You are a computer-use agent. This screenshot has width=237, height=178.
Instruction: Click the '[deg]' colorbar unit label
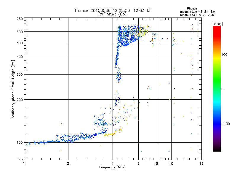(217, 24)
